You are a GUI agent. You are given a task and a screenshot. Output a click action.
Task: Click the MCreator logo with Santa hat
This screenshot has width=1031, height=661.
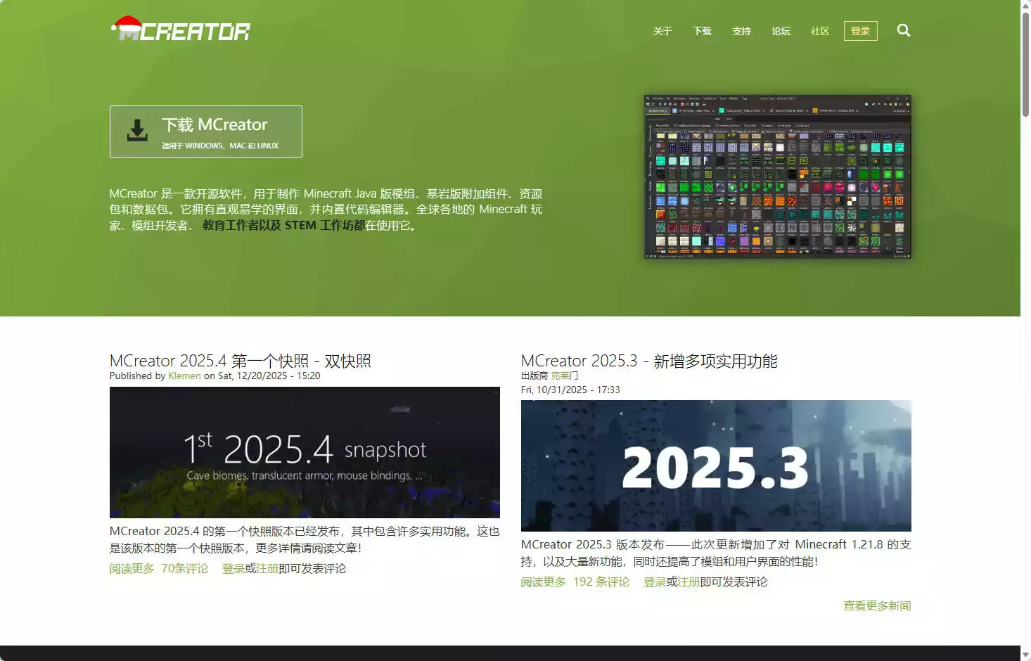pyautogui.click(x=180, y=28)
